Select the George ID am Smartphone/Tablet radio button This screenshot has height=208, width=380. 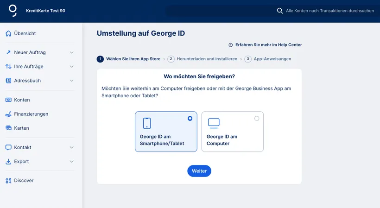[x=190, y=119]
